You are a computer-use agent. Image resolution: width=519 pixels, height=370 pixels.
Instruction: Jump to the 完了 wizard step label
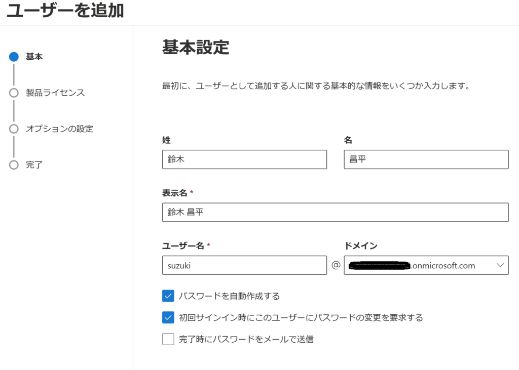[34, 165]
